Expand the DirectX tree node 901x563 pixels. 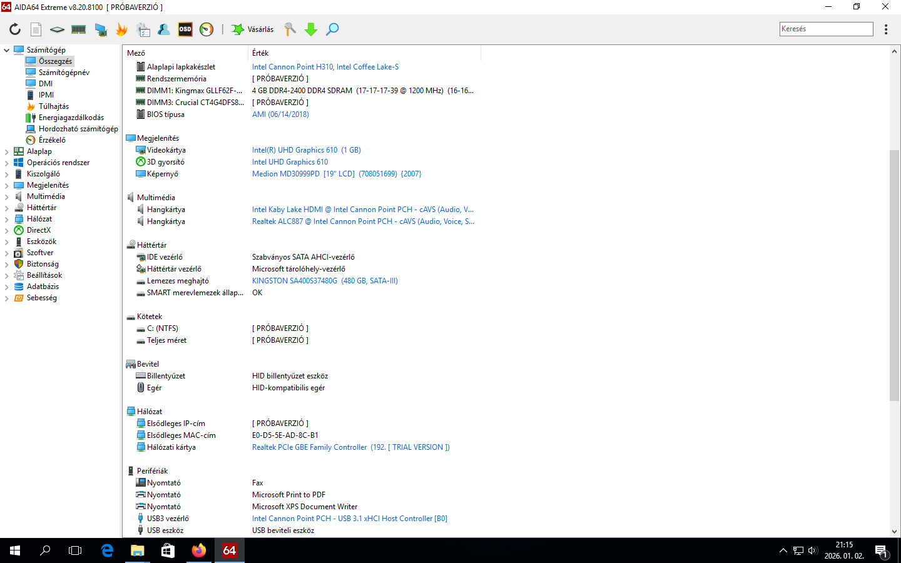(7, 230)
